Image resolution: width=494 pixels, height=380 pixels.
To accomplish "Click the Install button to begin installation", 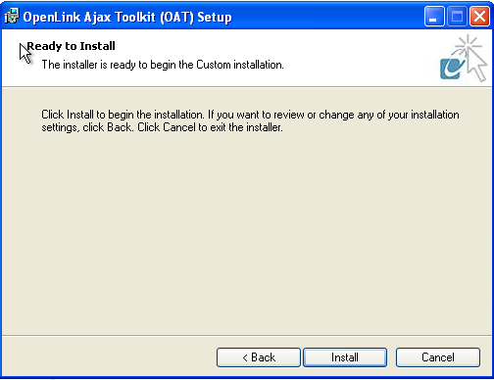I will [x=345, y=357].
